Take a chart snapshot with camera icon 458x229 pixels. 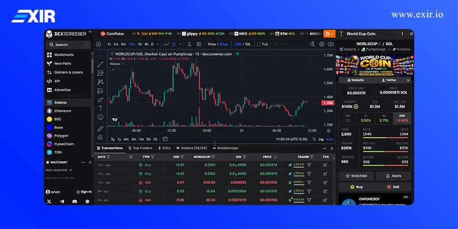pyautogui.click(x=331, y=44)
